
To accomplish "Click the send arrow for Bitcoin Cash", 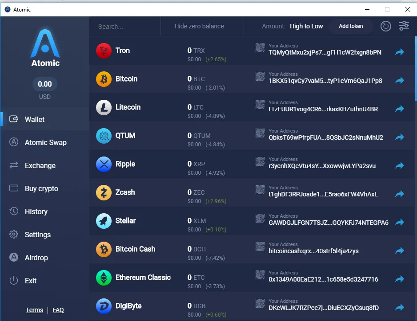I will (400, 251).
